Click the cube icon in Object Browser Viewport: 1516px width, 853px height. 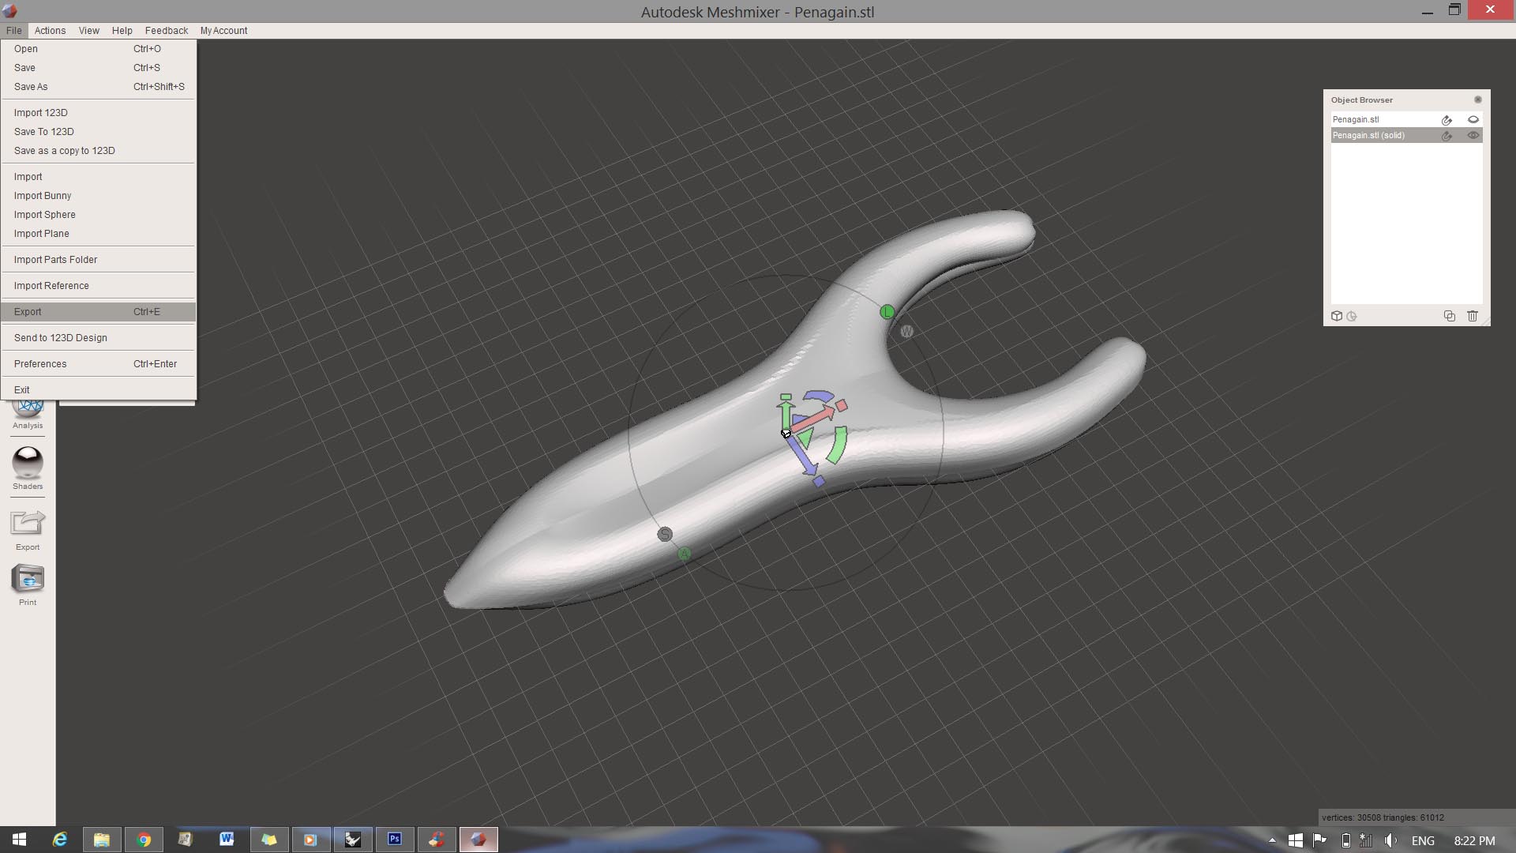[x=1336, y=316]
